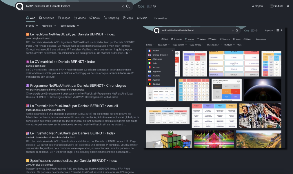Select the checked France entry in country list

161,51
